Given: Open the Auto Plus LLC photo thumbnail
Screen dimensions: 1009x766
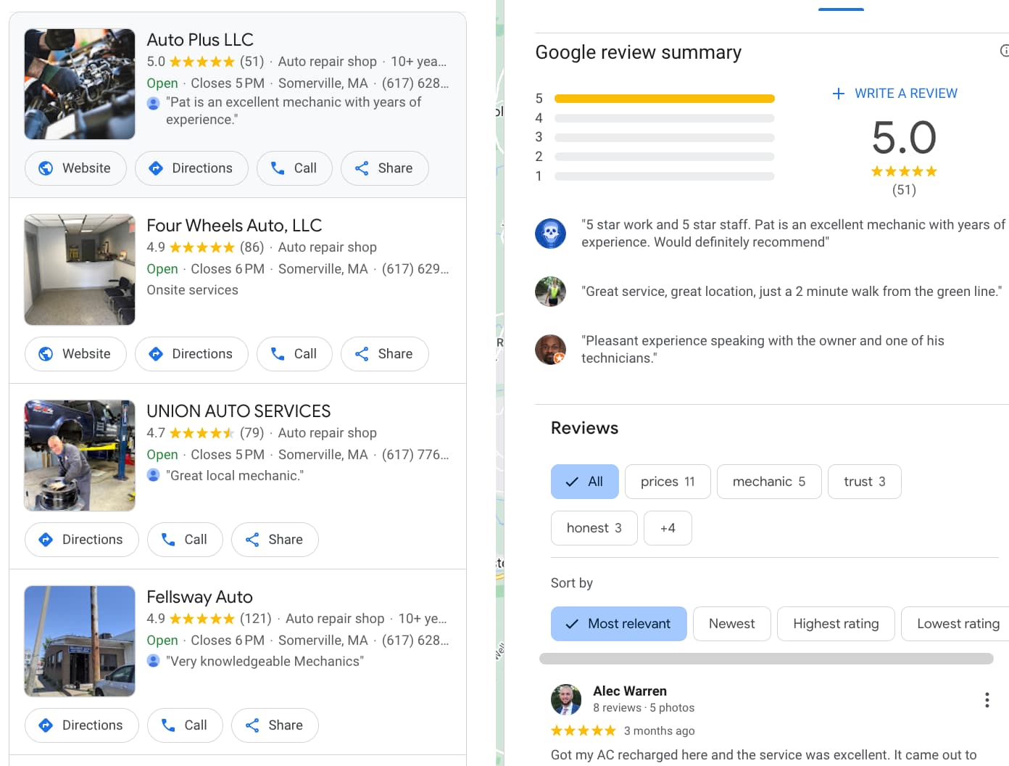Looking at the screenshot, I should tap(80, 84).
